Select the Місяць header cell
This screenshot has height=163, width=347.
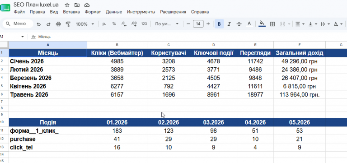coord(48,53)
